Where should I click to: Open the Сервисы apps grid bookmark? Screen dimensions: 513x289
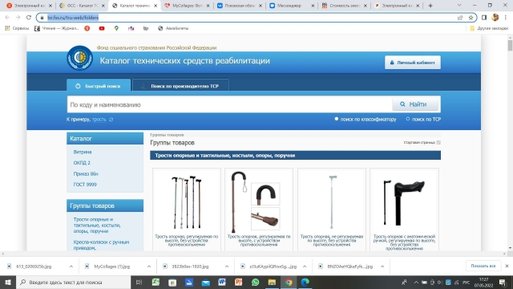pos(17,29)
